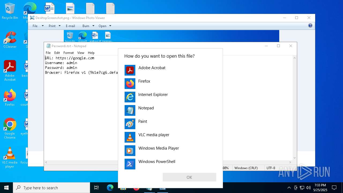Click the View menu in pictured Notepad
The width and height of the screenshot is (343, 193).
tap(81, 53)
